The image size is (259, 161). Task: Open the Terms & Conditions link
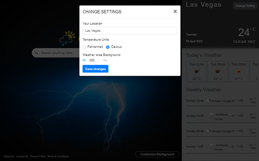58,156
